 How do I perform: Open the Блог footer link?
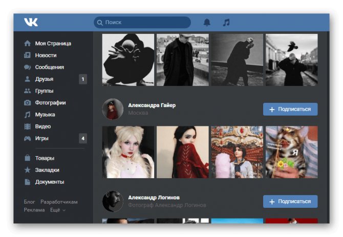click(29, 202)
